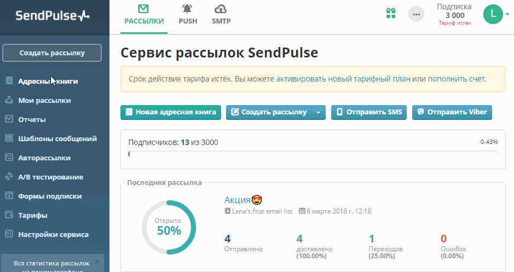Open Мои рассылки in sidebar
514x272 pixels.
click(x=44, y=100)
